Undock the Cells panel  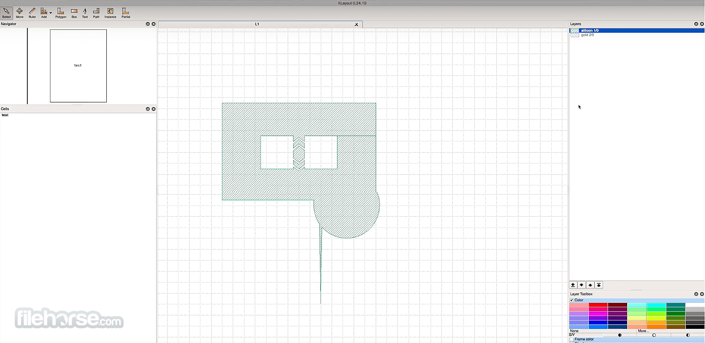(148, 109)
